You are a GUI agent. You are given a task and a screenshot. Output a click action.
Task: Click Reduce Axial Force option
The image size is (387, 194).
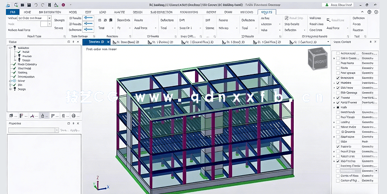19,30
